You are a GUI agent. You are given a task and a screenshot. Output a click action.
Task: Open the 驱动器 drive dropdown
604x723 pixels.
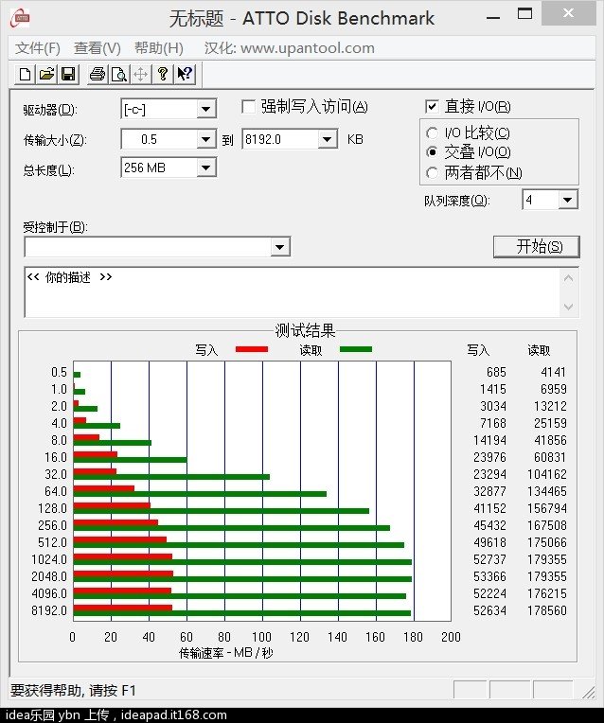tap(205, 109)
